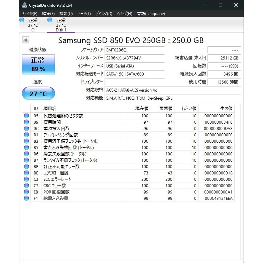
Task: Click the previous disk arrow button
Action: [26, 40]
